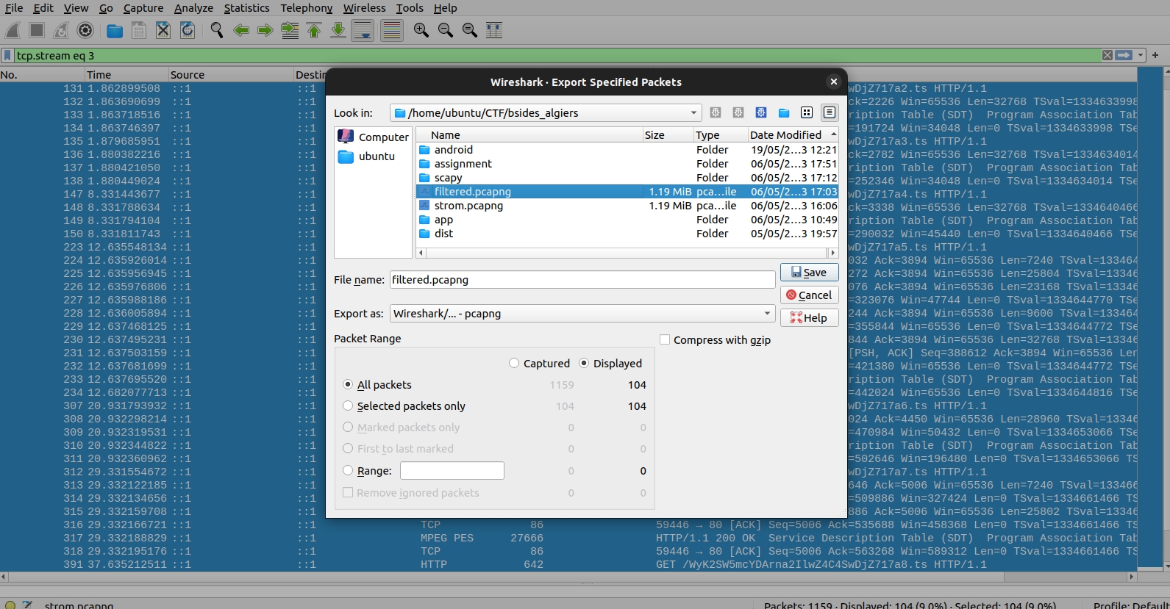Switch file dialog to List View
Viewport: 1170px width, 609px height.
pos(807,112)
